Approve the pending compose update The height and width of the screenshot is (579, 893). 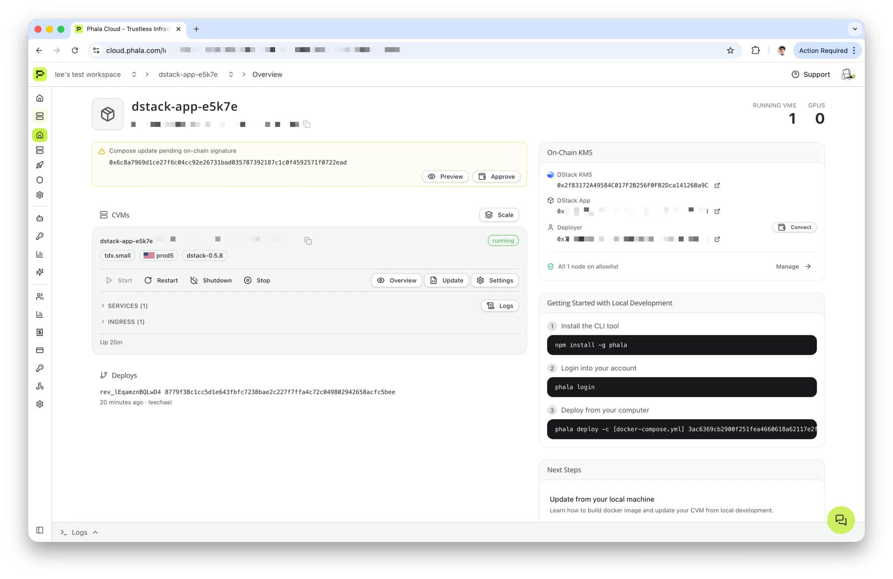pos(496,176)
